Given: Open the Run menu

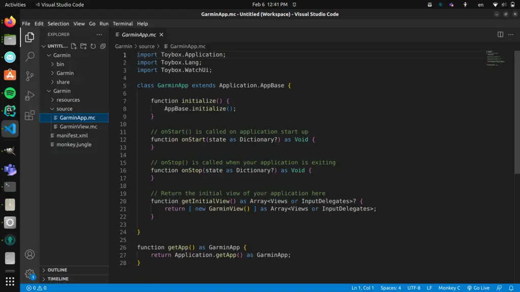Looking at the screenshot, I should click(x=104, y=23).
